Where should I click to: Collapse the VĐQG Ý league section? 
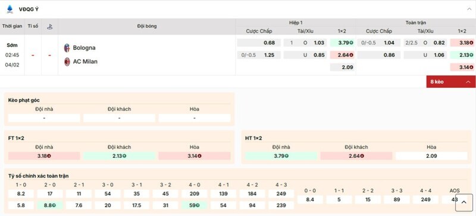pos(469,9)
